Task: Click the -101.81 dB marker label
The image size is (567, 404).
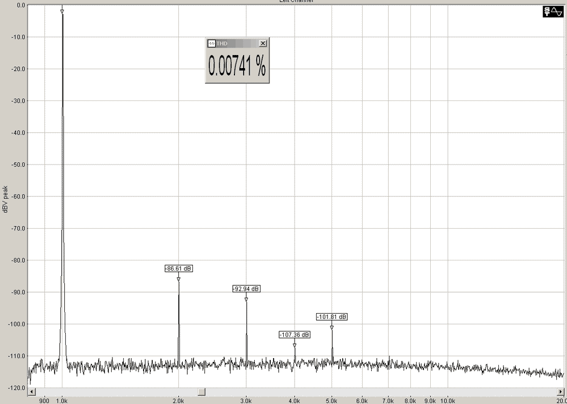Action: (x=332, y=317)
